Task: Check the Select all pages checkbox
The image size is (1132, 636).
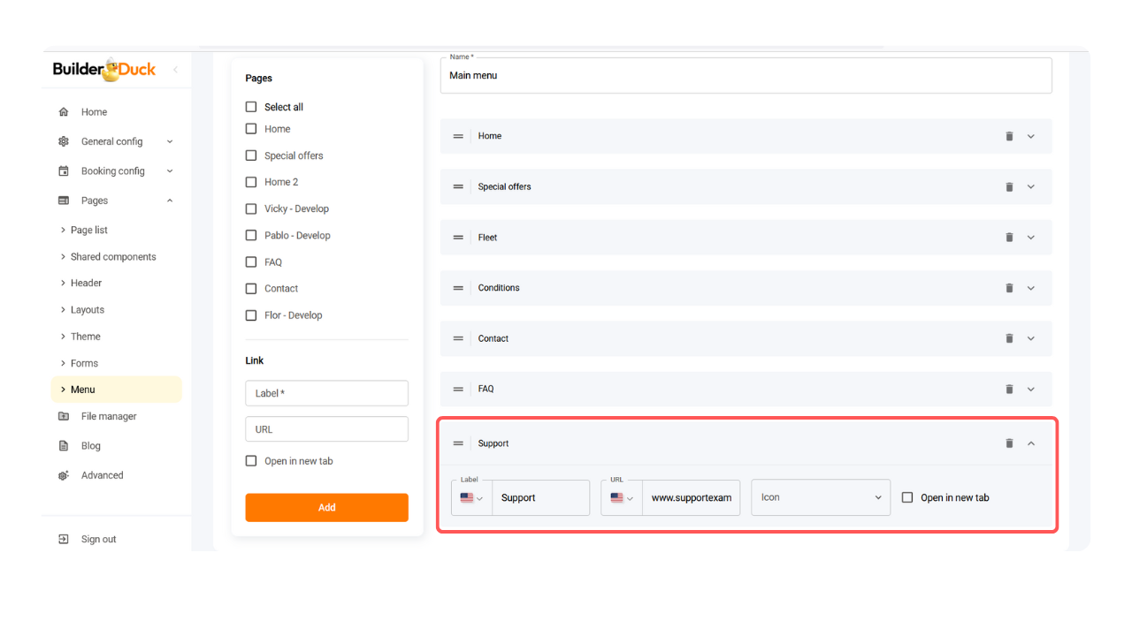Action: point(251,107)
